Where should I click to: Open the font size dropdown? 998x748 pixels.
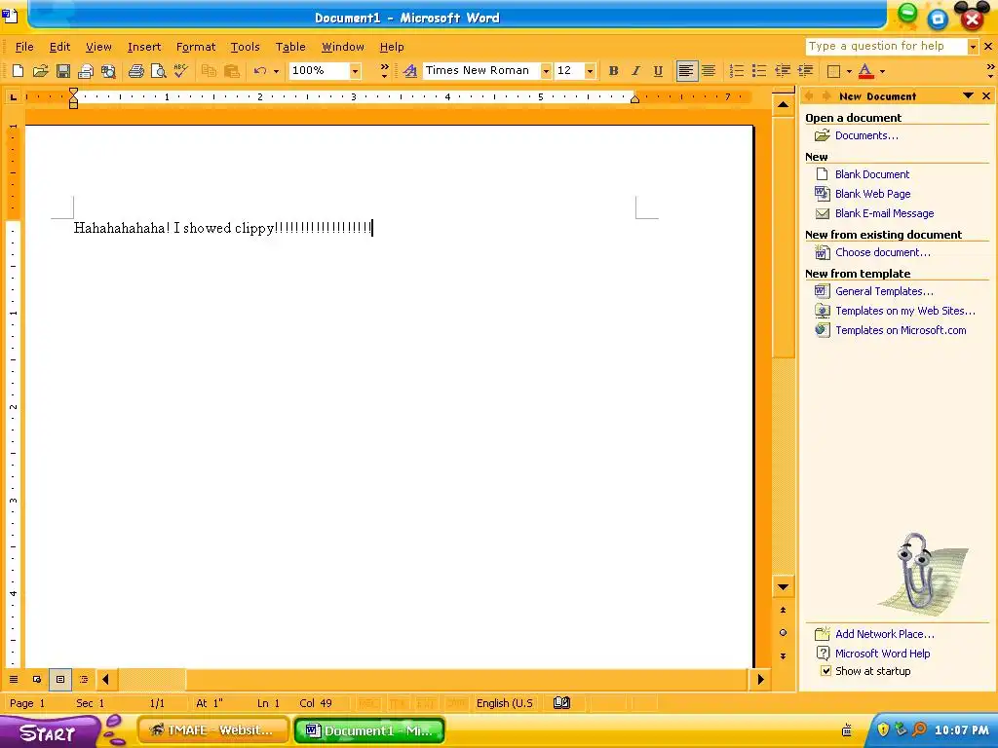(x=590, y=71)
